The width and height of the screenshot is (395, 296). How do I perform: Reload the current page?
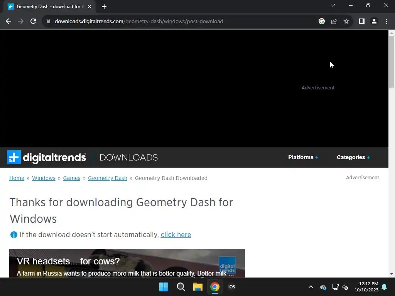point(33,22)
